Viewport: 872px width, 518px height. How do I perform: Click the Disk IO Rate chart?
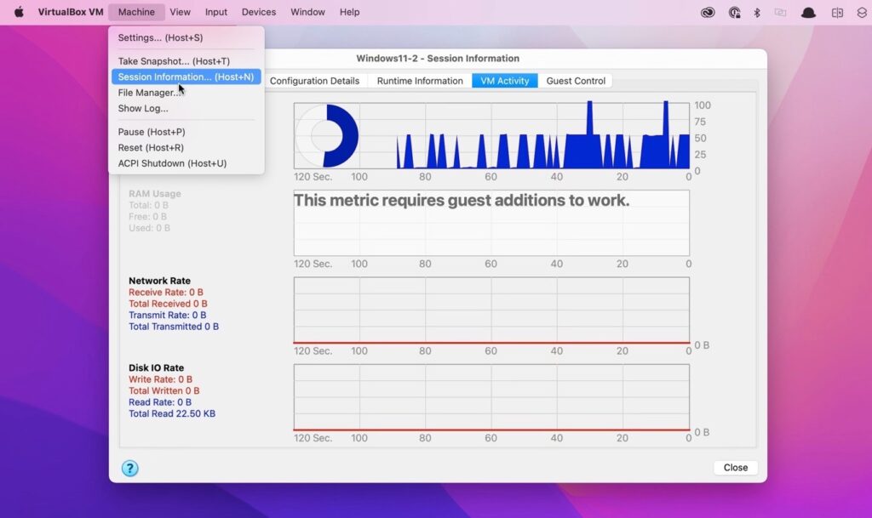[491, 397]
